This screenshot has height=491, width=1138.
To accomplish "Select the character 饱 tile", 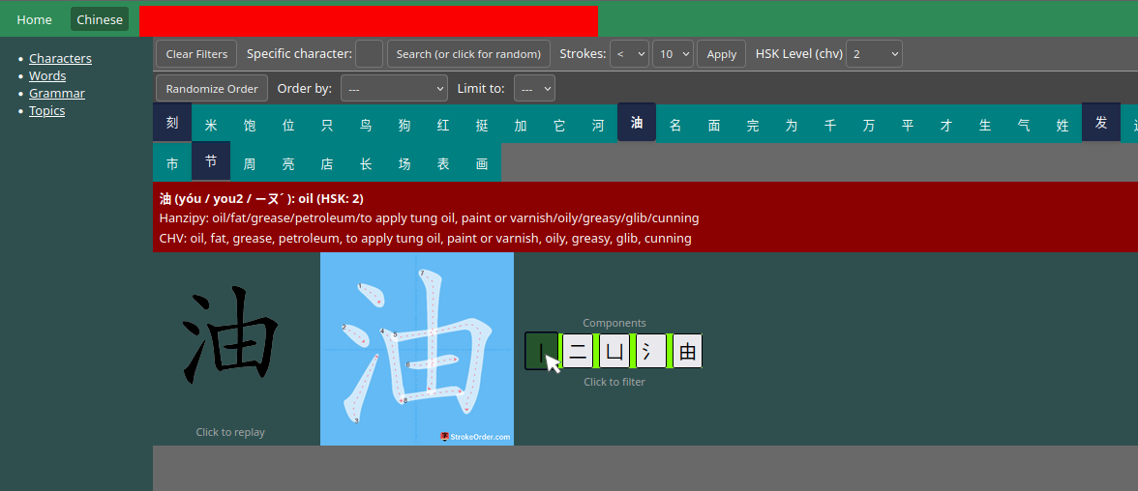I will point(250,126).
